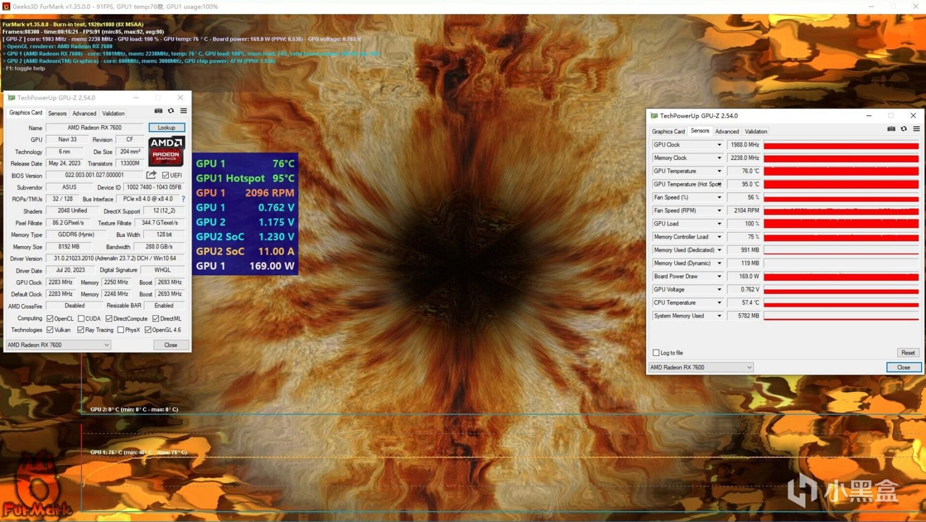Toggle the DirectCompute checkbox
Screen dimensions: 926x522
click(x=109, y=319)
